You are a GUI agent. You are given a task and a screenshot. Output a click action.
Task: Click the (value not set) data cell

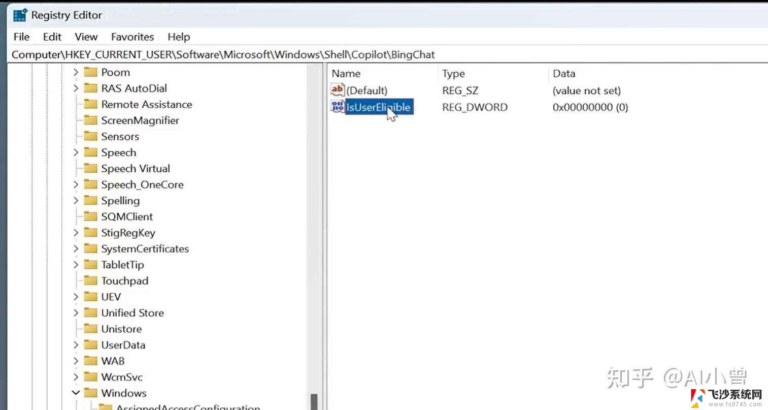pyautogui.click(x=586, y=91)
